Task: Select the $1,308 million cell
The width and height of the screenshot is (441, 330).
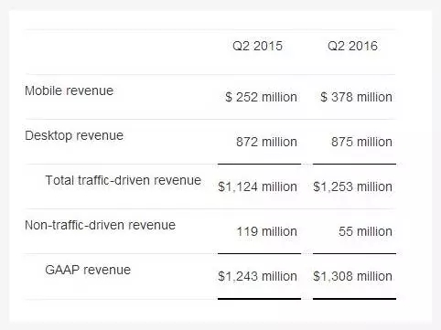Action: (352, 276)
